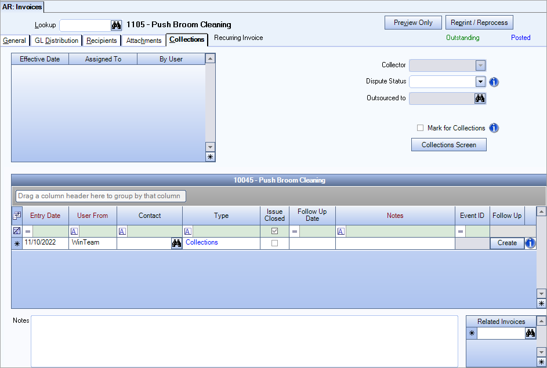Image resolution: width=547 pixels, height=368 pixels.
Task: Check Issue Closed on the 11/10/2022 entry
Action: (x=274, y=243)
